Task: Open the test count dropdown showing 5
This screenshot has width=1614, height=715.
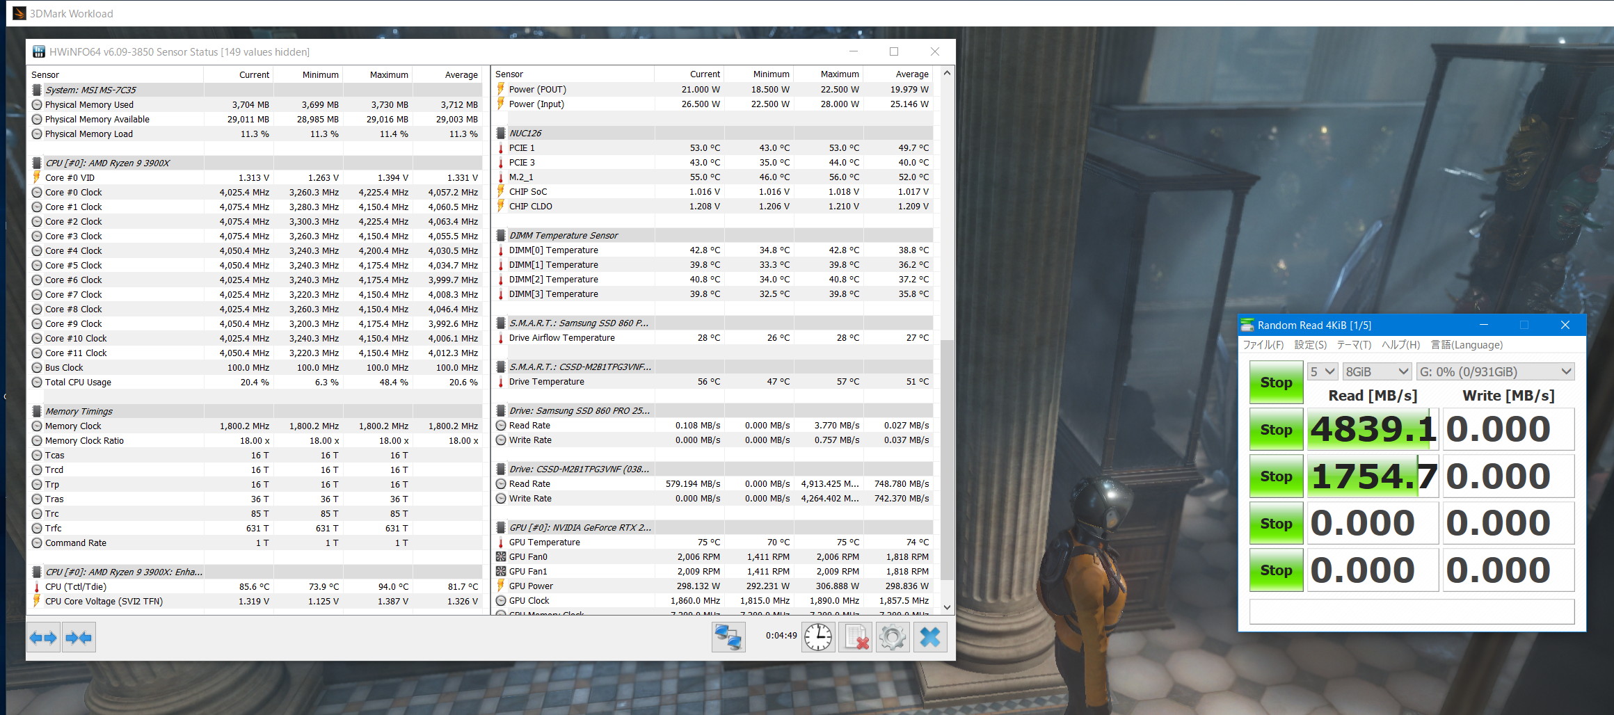Action: coord(1322,371)
